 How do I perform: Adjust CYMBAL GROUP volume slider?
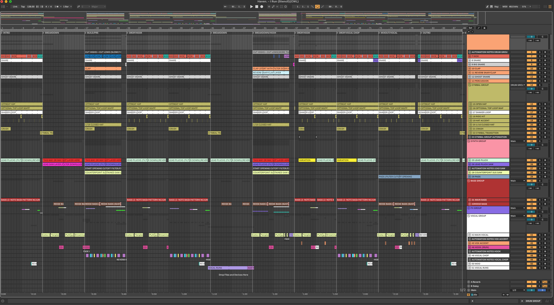[x=532, y=89]
